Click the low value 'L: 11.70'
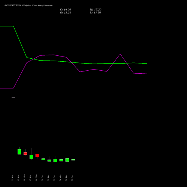This screenshot has height=187, width=187. click(95, 13)
